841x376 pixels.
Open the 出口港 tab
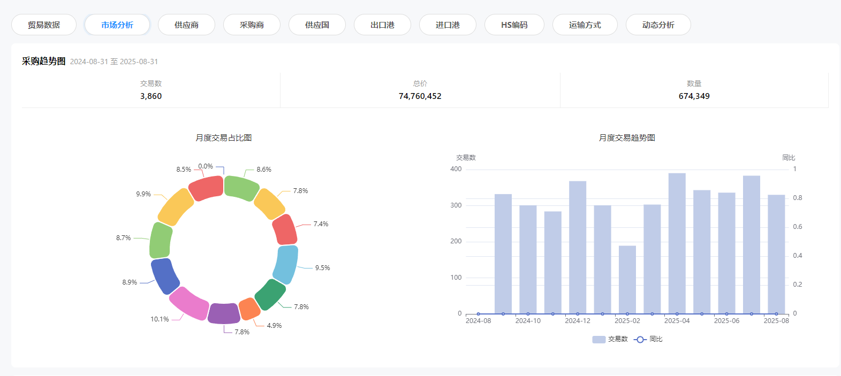pos(382,25)
